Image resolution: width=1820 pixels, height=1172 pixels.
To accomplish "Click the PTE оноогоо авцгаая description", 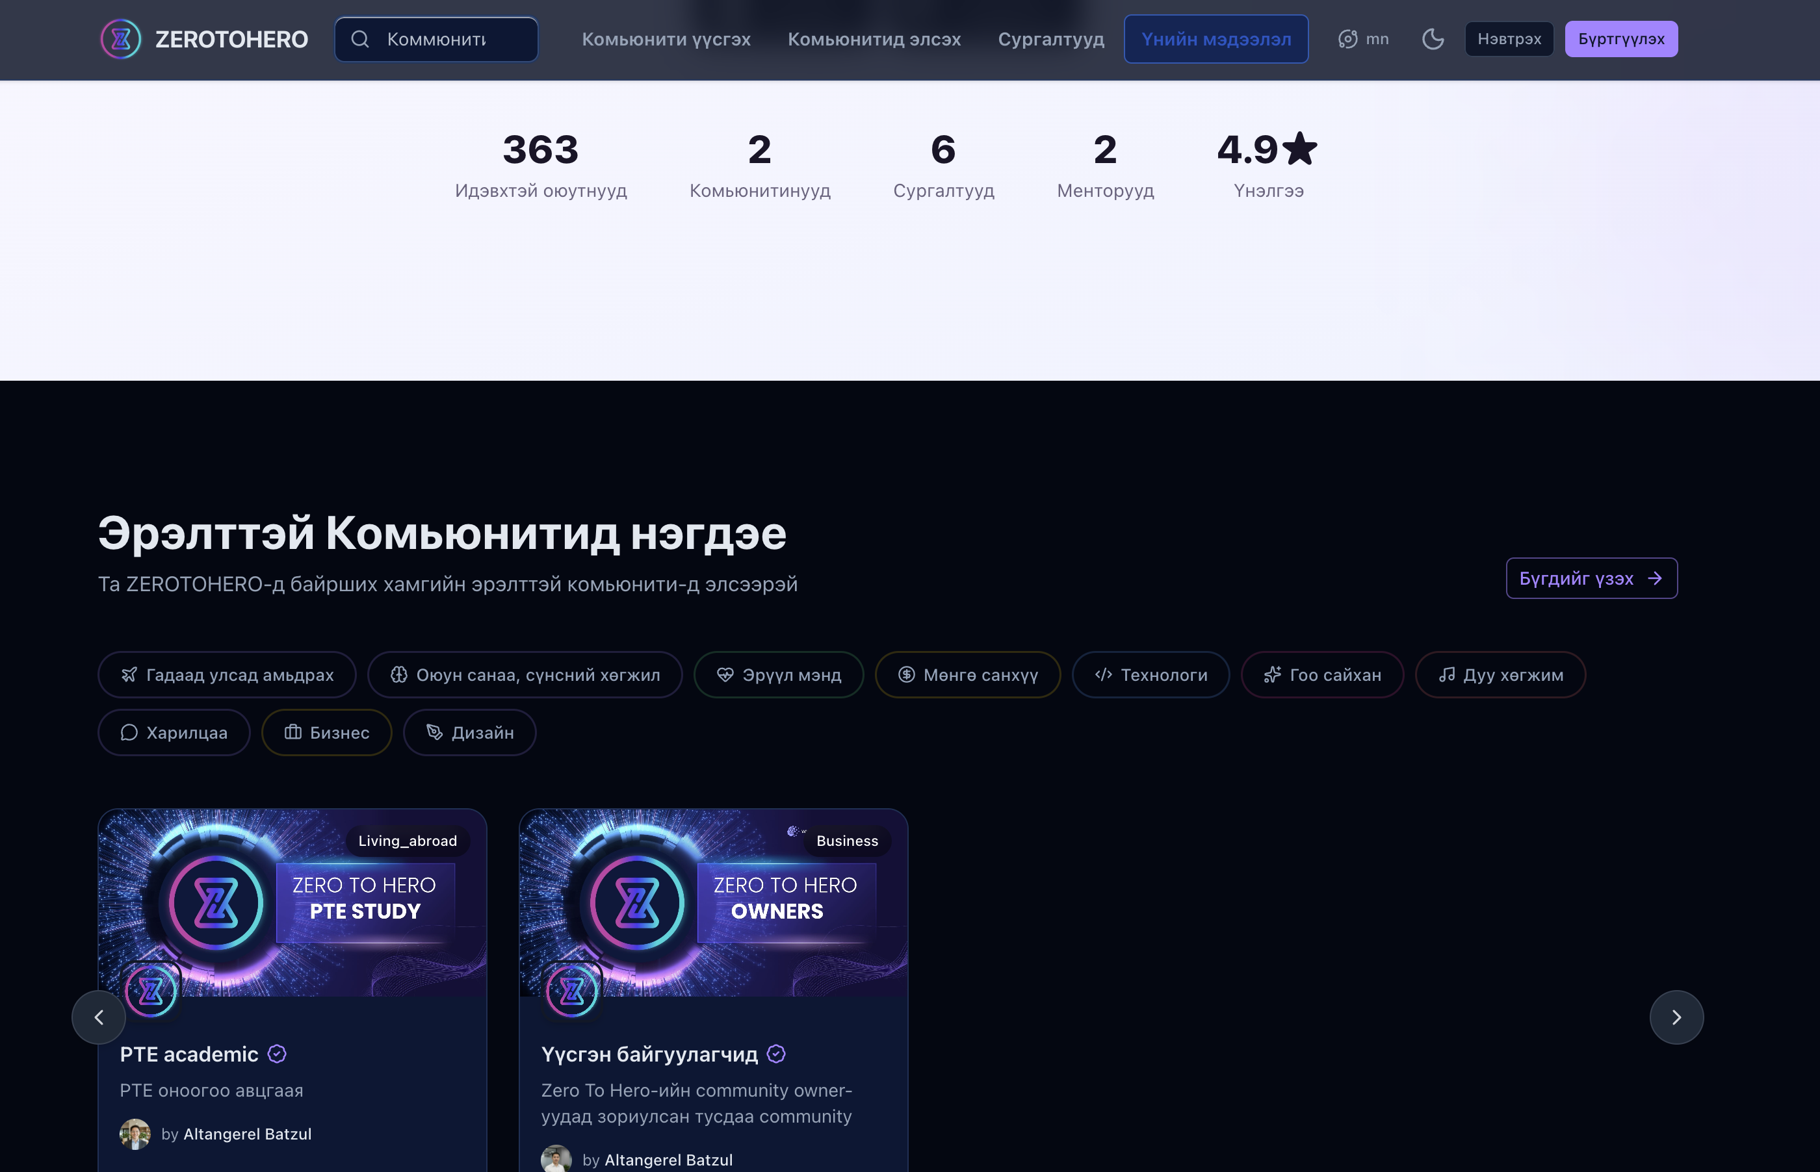I will [212, 1091].
